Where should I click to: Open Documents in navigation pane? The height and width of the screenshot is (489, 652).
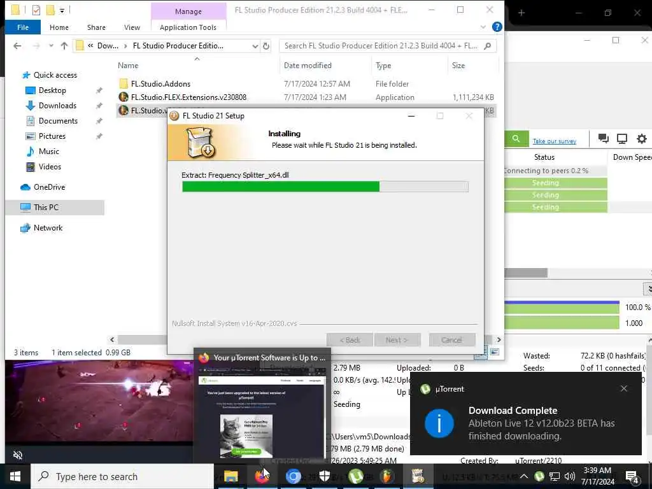click(x=58, y=121)
